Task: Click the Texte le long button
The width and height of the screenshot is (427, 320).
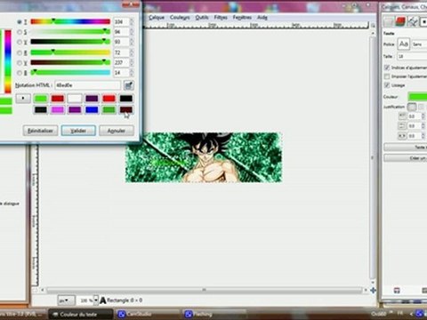Action: (x=406, y=148)
